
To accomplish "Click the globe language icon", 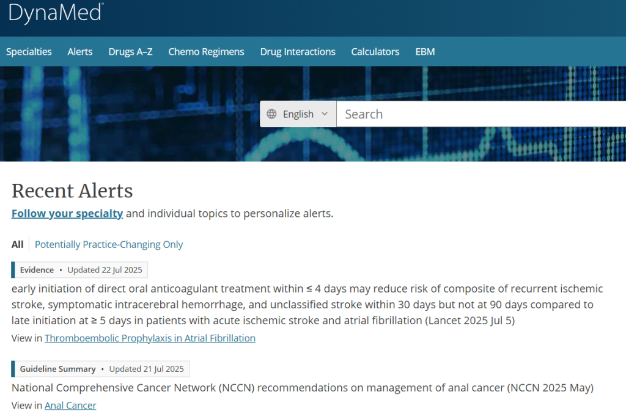I will pos(271,114).
